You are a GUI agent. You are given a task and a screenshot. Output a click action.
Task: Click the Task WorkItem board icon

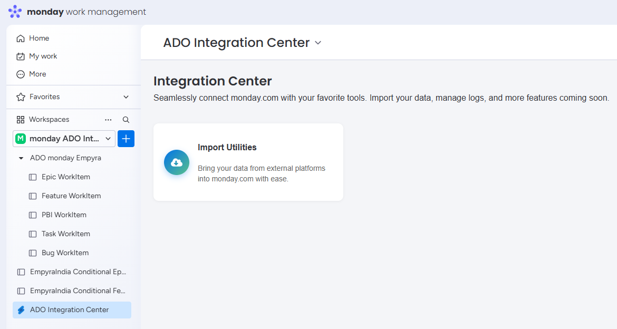click(x=33, y=234)
